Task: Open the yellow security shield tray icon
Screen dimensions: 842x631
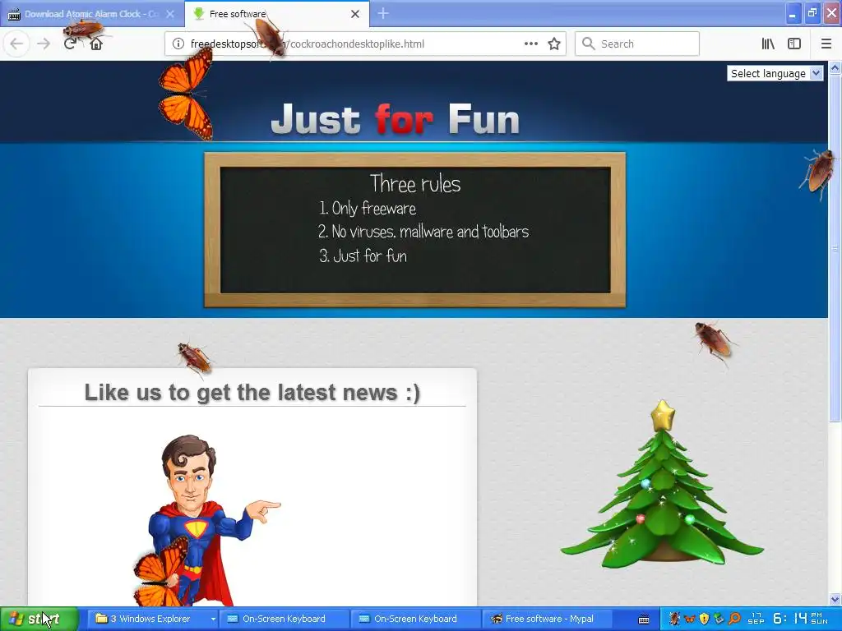Action: pyautogui.click(x=704, y=619)
